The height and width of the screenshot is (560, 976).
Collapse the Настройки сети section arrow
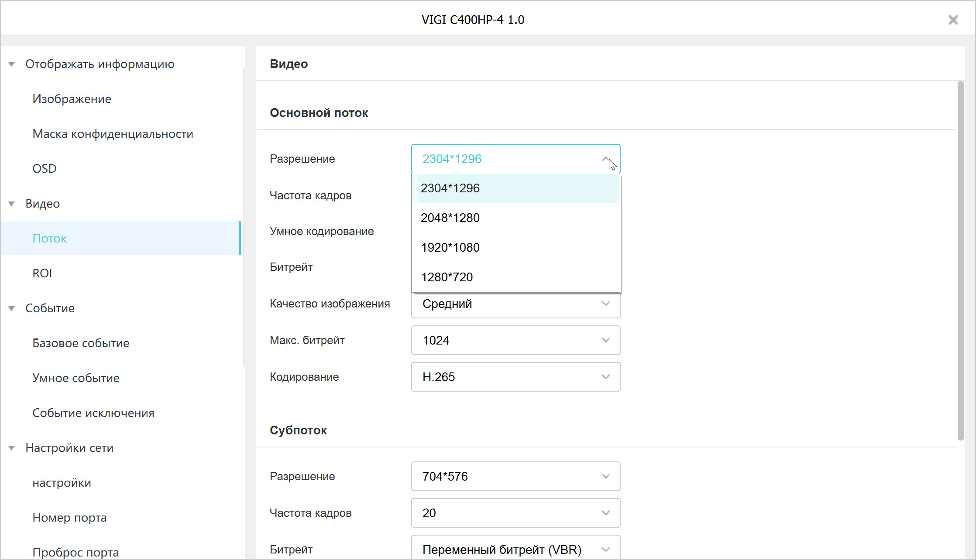(12, 448)
